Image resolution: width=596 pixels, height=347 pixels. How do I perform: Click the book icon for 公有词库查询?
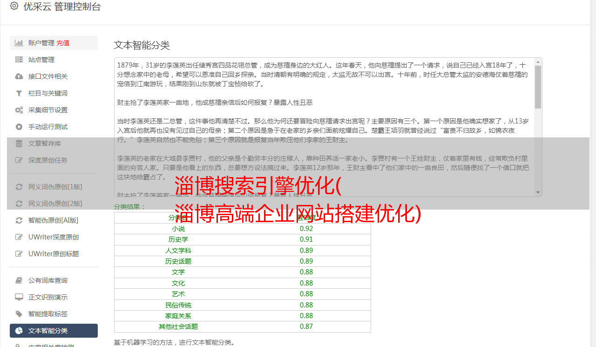(x=19, y=280)
